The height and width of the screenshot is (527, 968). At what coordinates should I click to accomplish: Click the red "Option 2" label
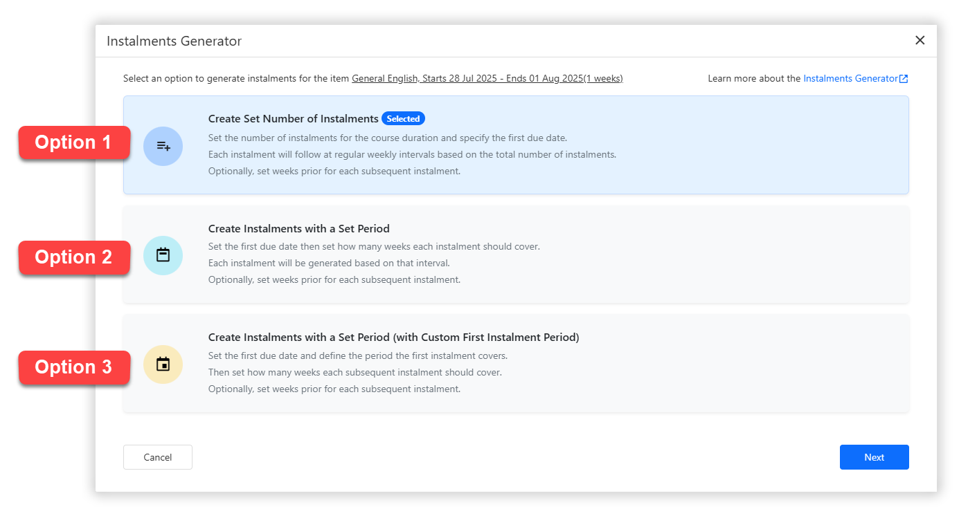(73, 257)
